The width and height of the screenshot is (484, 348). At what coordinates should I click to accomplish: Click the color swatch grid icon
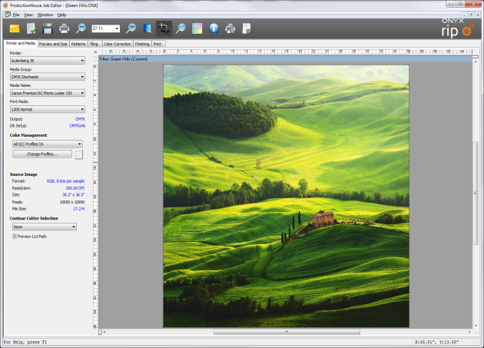click(197, 28)
